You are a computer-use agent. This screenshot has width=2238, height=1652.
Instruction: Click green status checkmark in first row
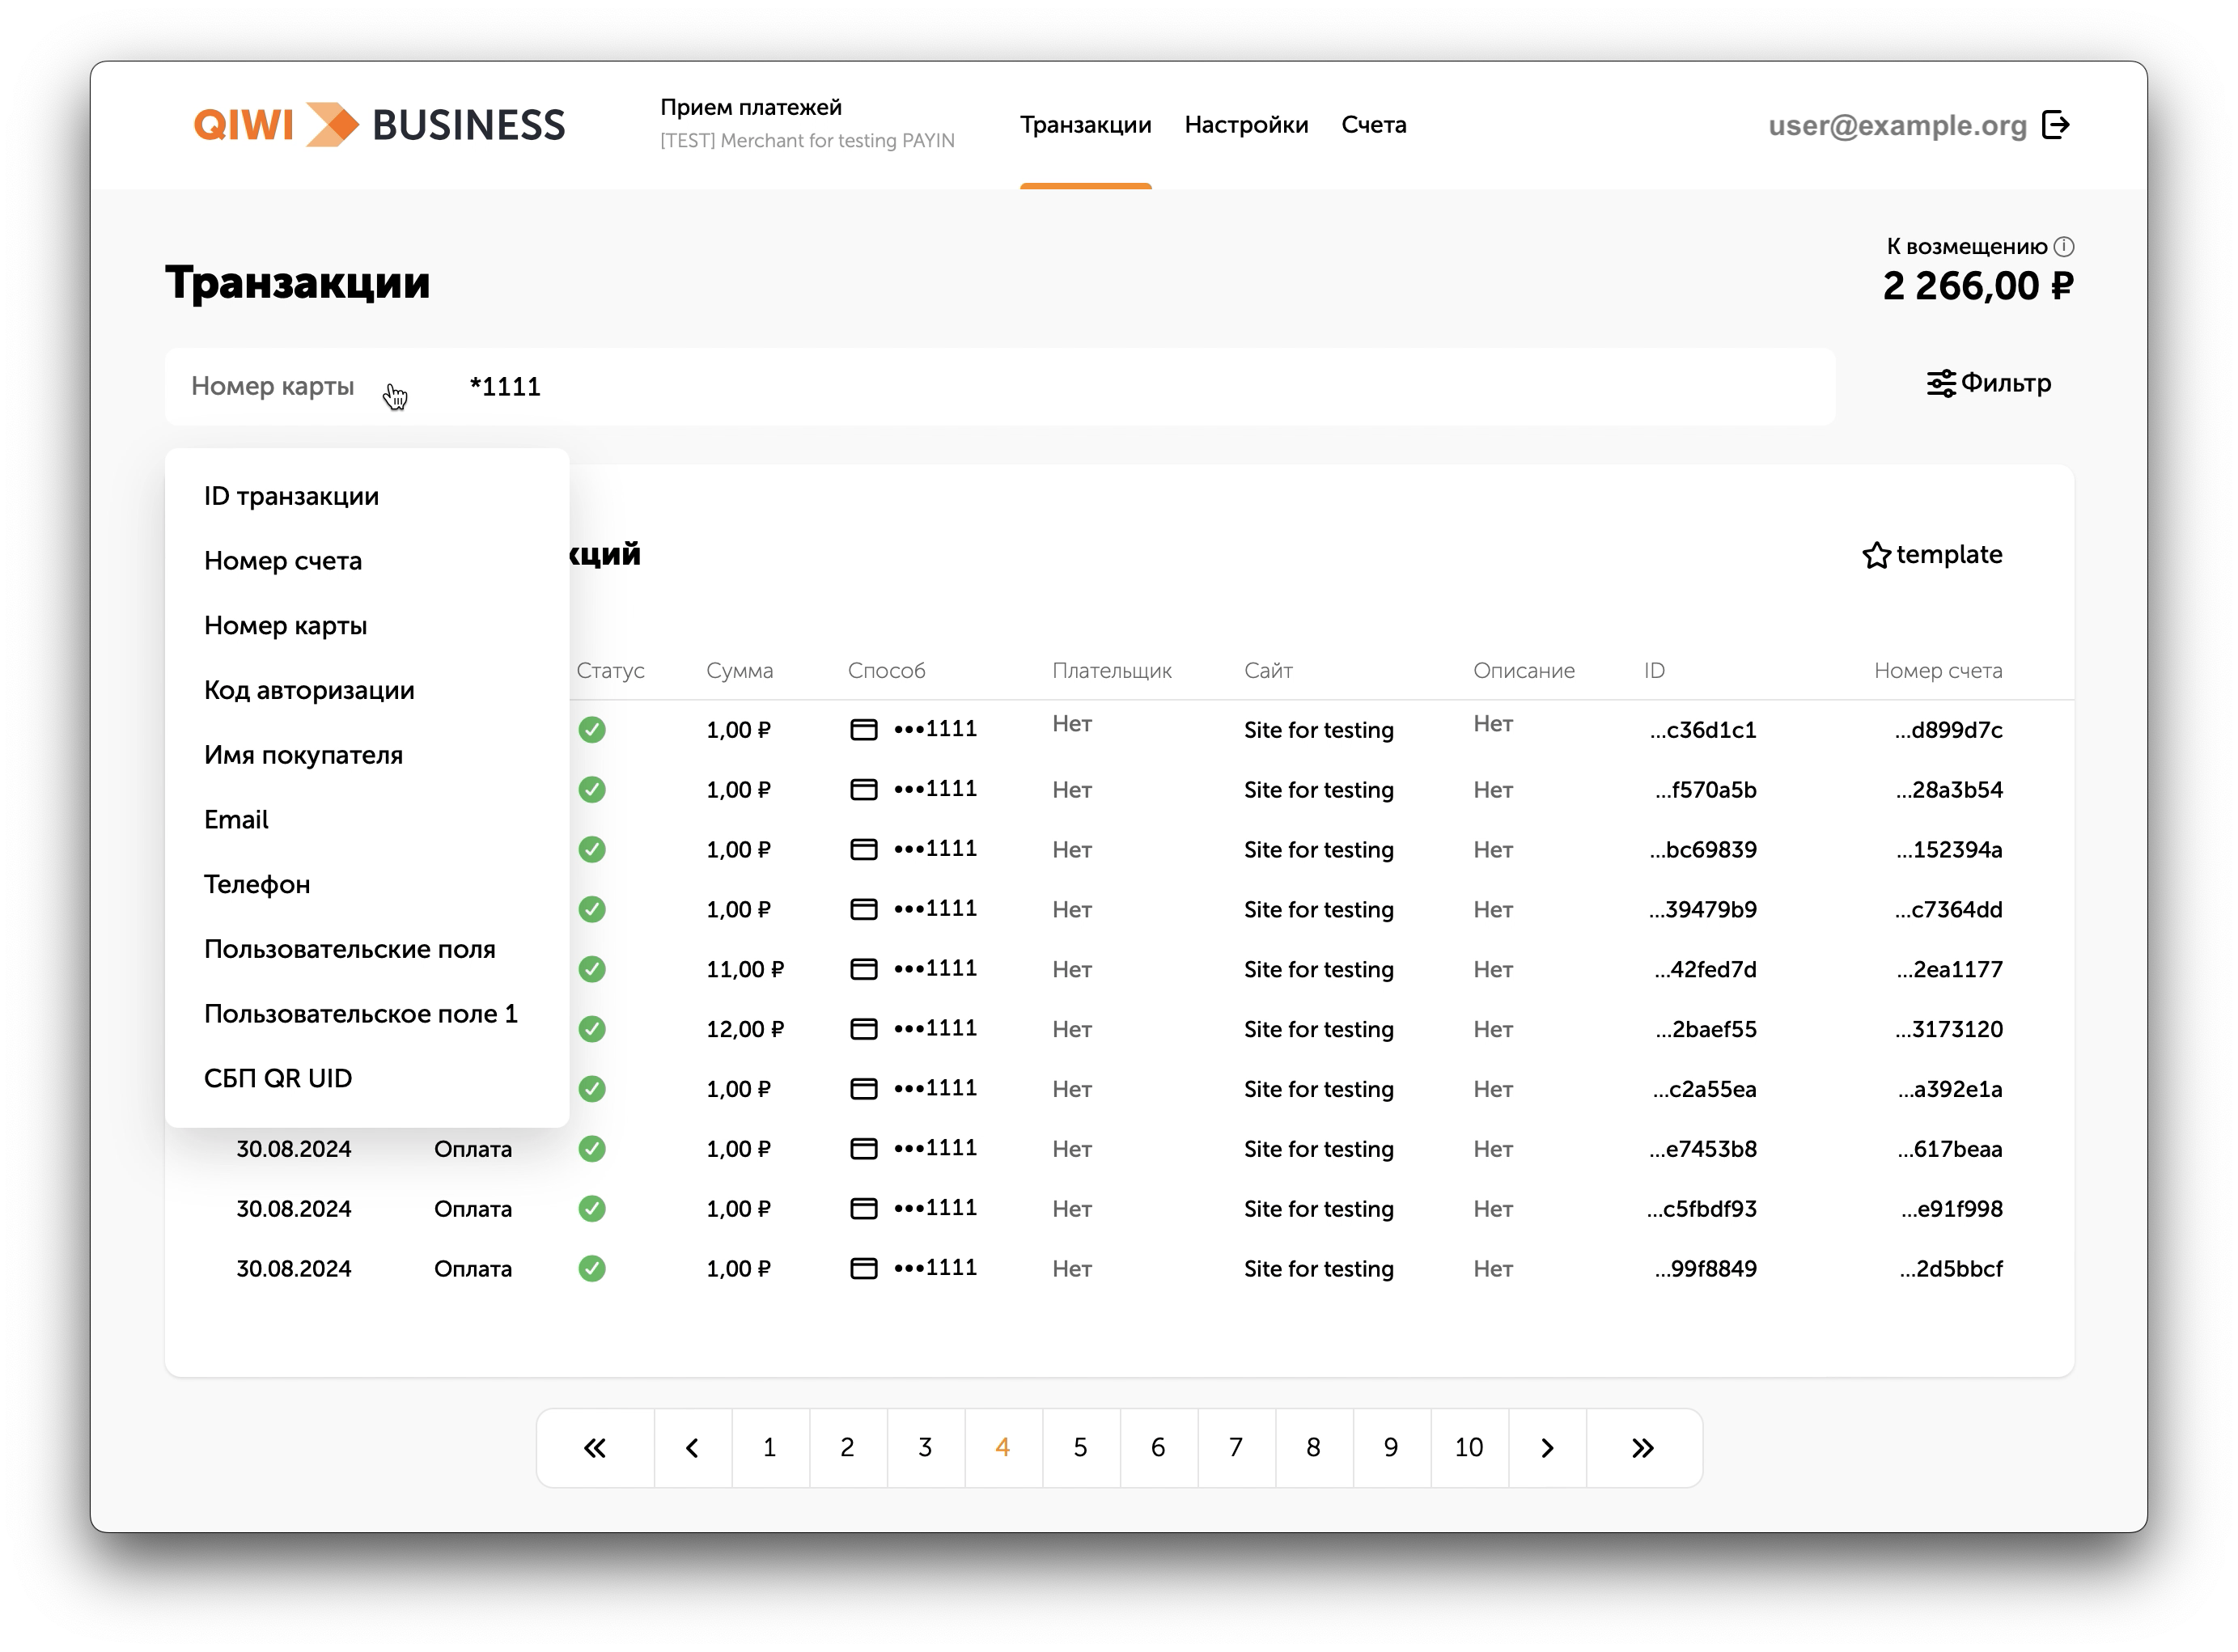coord(592,730)
